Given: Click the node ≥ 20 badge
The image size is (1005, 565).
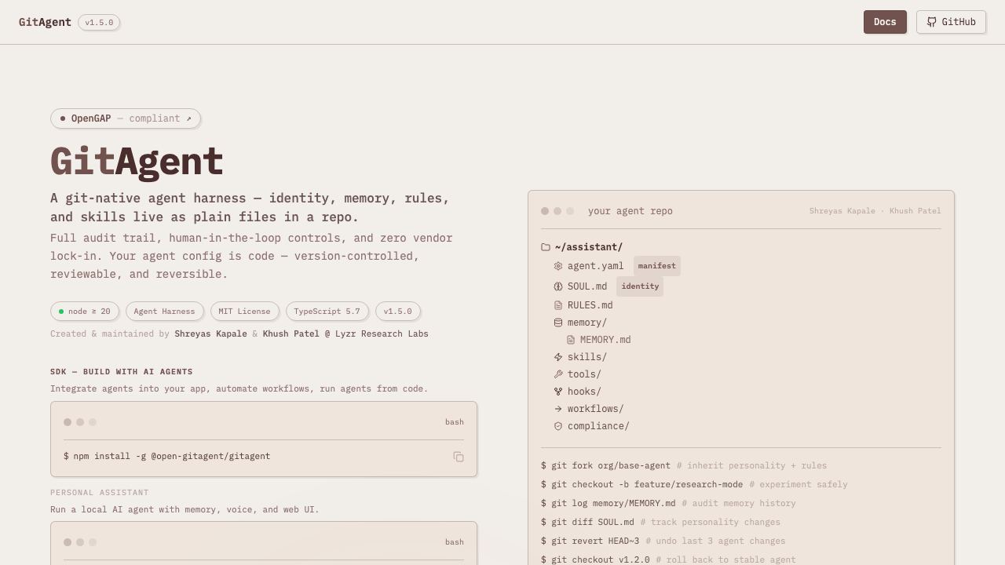Looking at the screenshot, I should tap(85, 312).
